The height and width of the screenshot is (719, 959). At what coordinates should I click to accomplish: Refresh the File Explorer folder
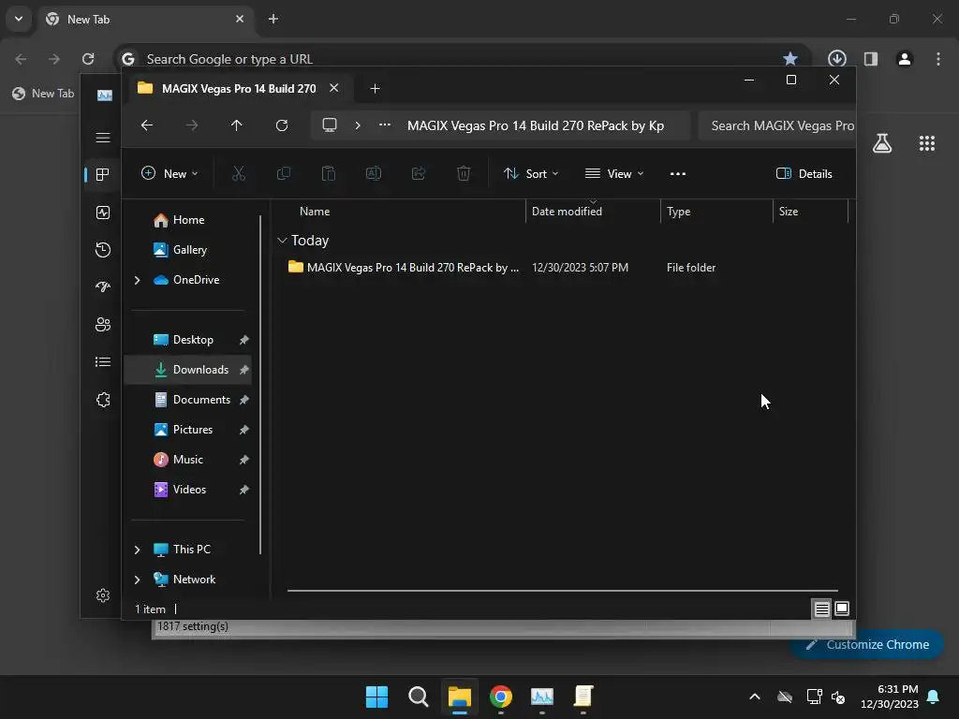(281, 125)
